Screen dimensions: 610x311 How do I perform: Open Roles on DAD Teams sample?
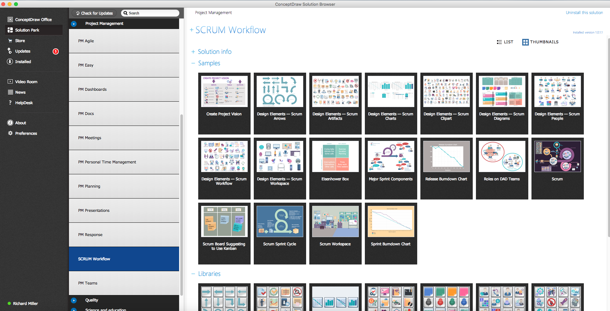point(502,168)
